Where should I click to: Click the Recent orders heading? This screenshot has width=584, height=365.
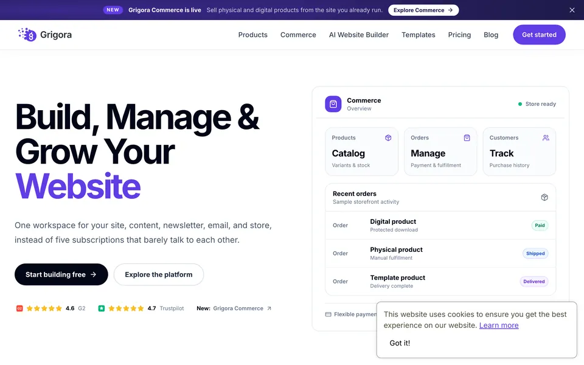pyautogui.click(x=355, y=193)
